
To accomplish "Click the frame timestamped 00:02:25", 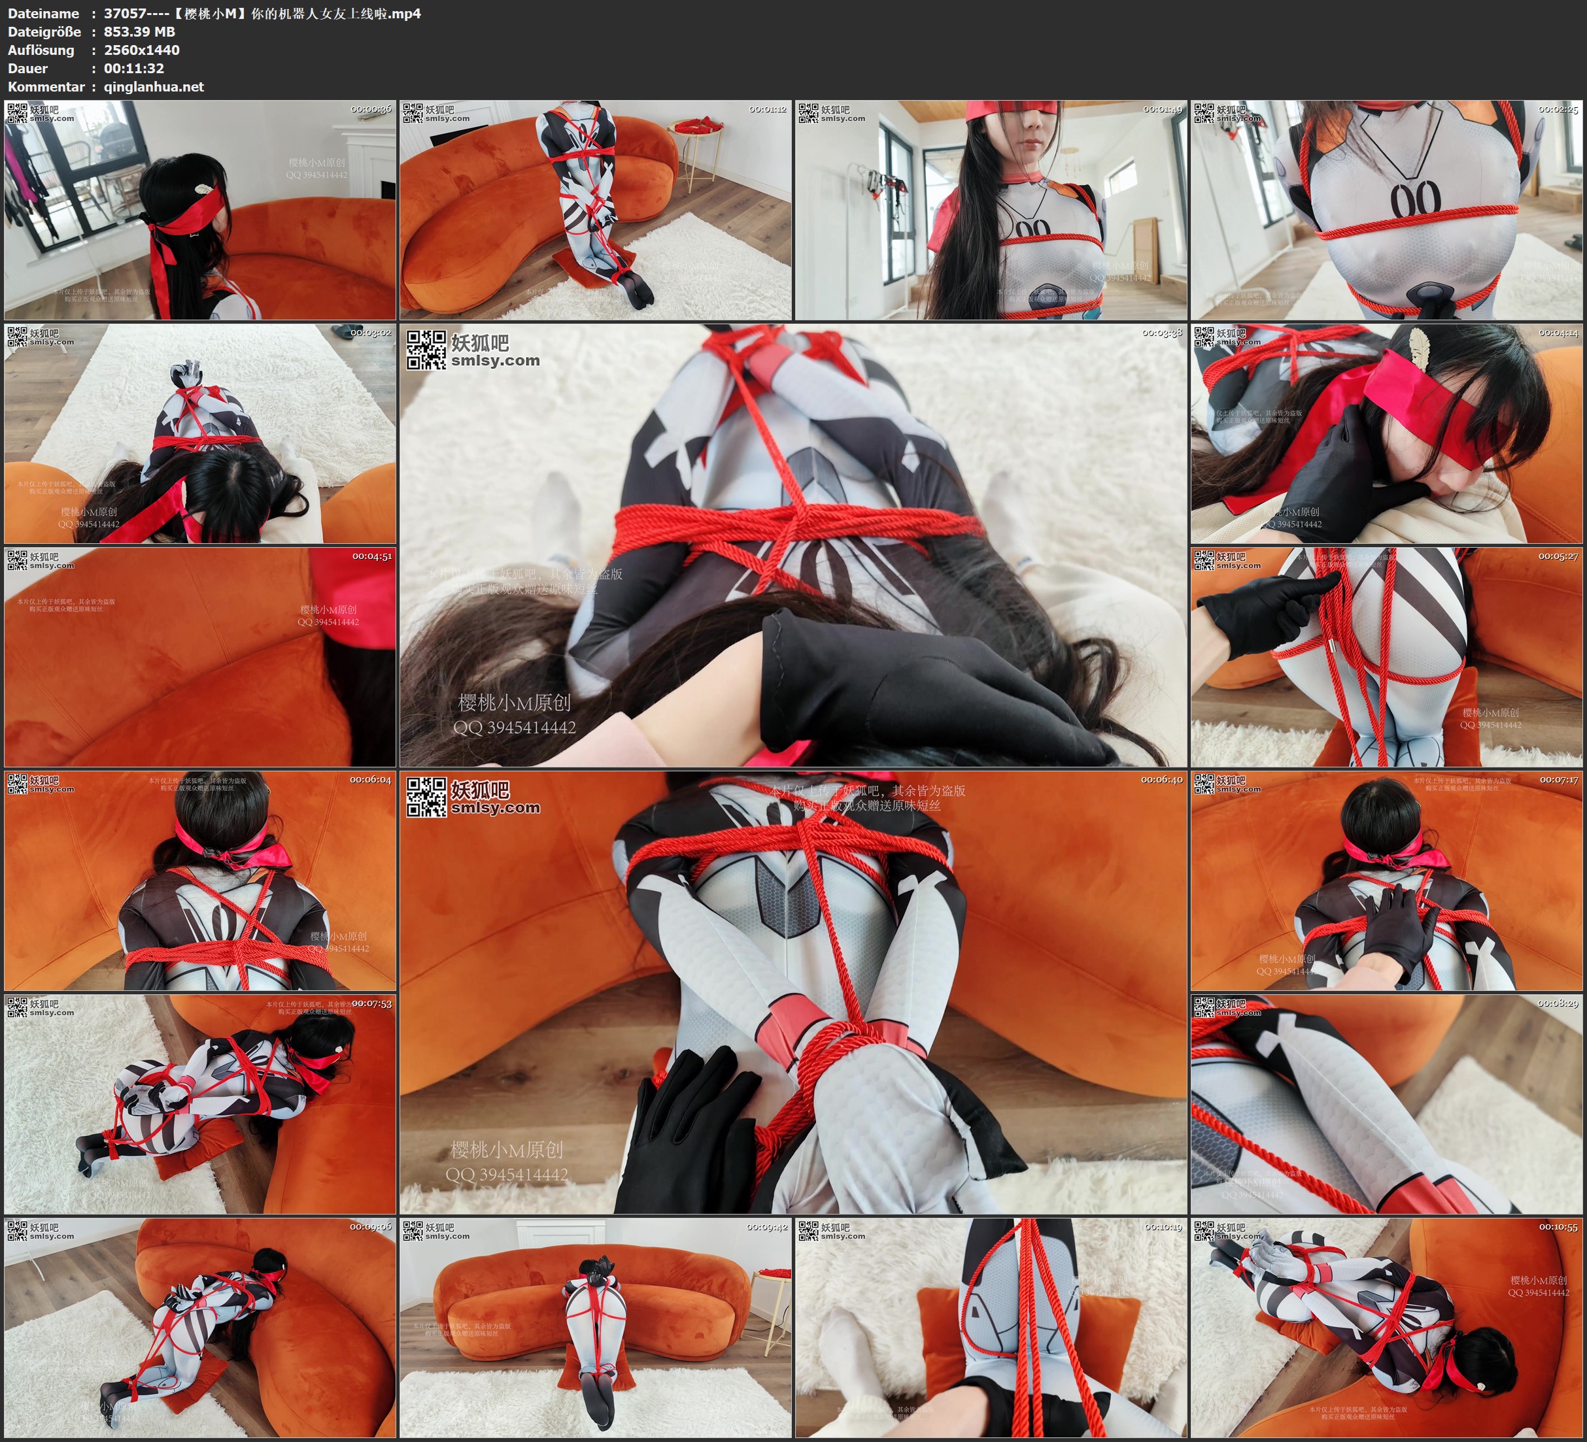I will pos(1386,209).
